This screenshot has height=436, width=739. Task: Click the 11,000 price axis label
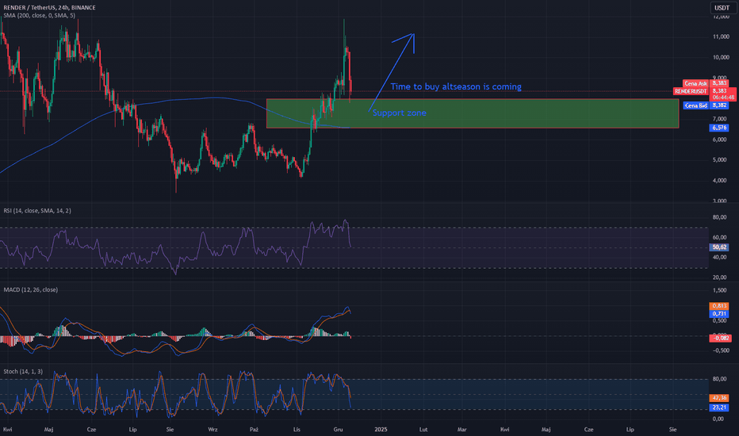(x=721, y=36)
